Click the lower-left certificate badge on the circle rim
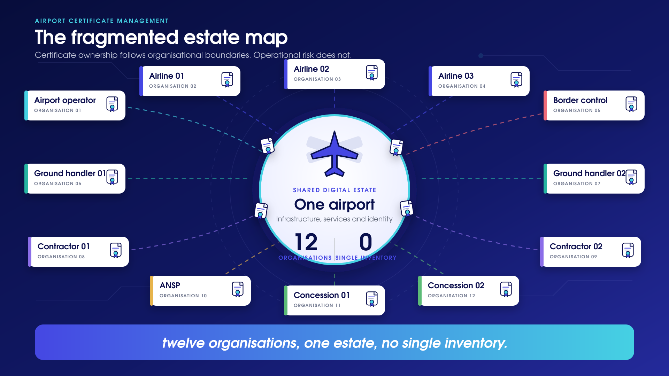Image resolution: width=669 pixels, height=376 pixels. coord(261,211)
